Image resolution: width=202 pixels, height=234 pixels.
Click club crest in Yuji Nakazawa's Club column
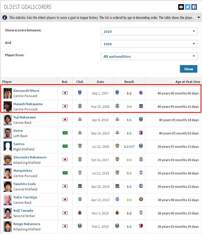click(80, 119)
